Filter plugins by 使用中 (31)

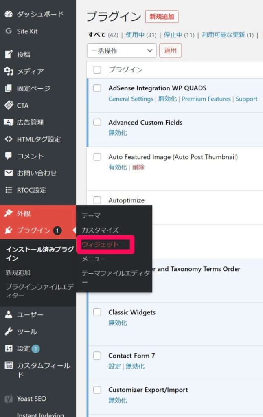pos(141,35)
